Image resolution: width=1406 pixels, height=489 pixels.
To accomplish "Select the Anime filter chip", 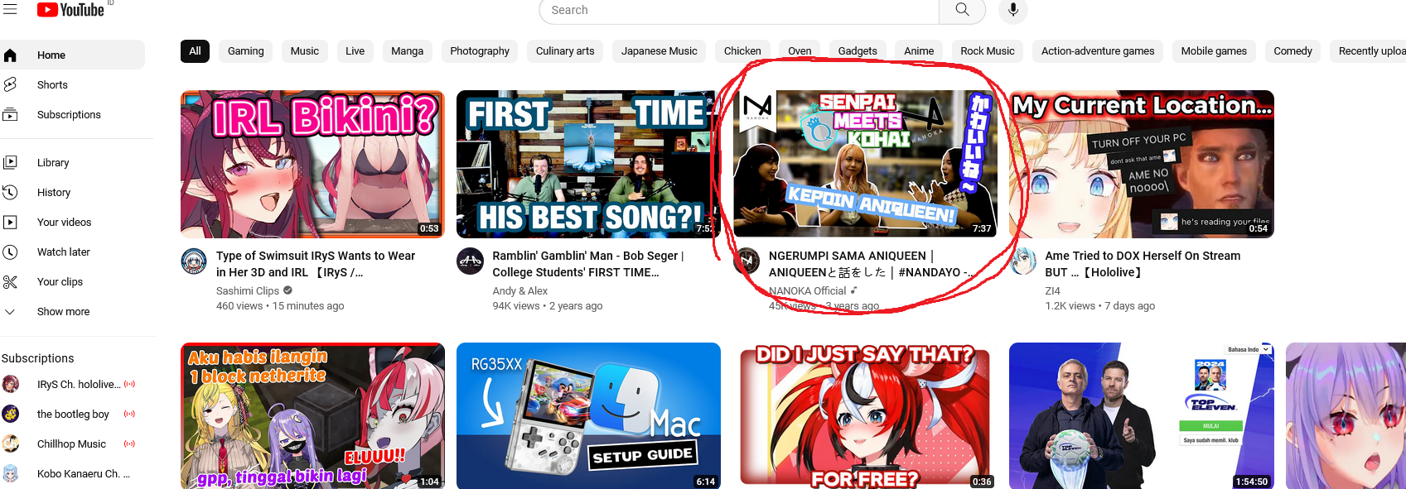I will 919,51.
